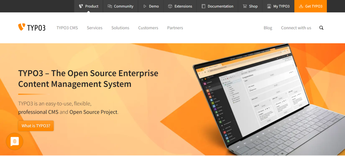Open the Partners menu item
The image size is (345, 156).
click(175, 28)
